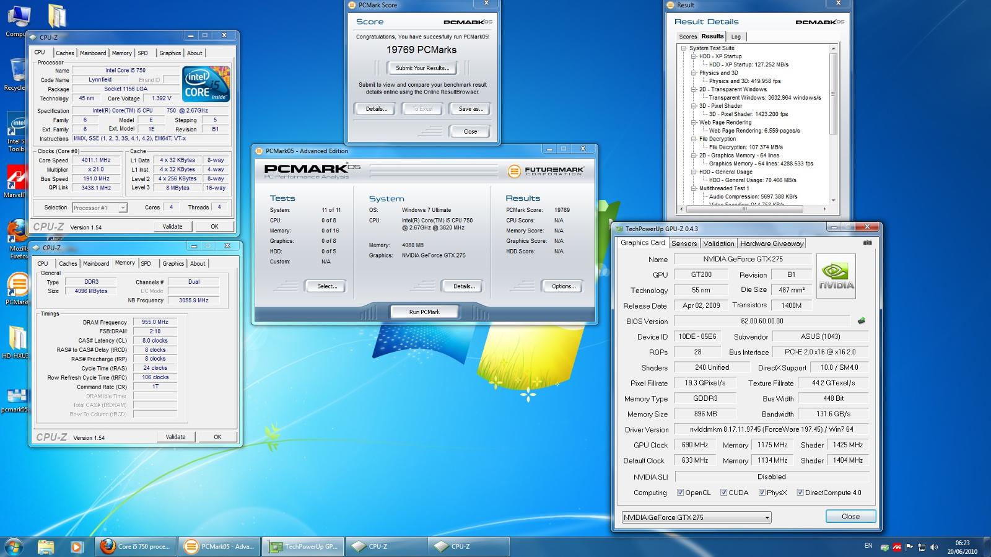Image resolution: width=991 pixels, height=557 pixels.
Task: Click the Result Details horizontal scrollbar thumb
Action: click(744, 209)
